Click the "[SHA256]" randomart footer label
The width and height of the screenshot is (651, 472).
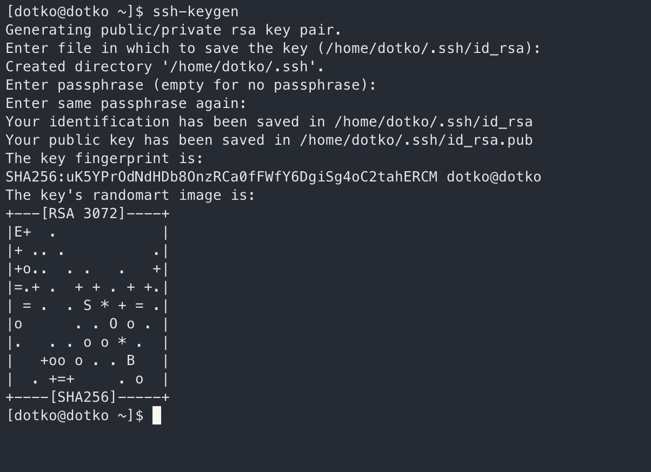[83, 397]
